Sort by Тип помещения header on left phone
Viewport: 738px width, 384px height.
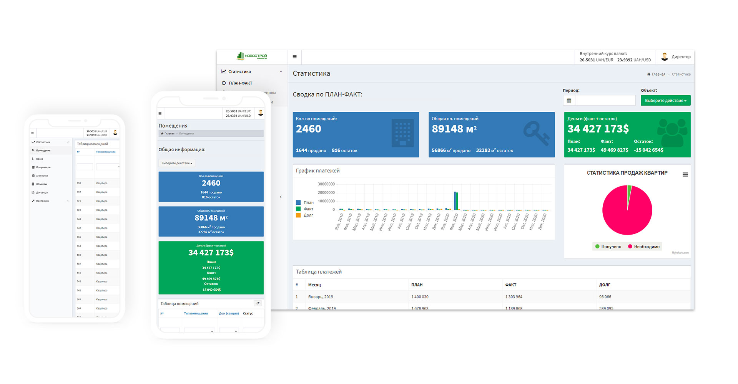[x=106, y=152]
